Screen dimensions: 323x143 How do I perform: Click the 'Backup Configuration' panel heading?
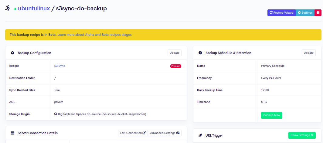34,53
